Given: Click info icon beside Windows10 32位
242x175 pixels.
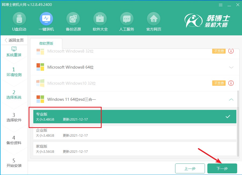Looking at the screenshot, I should click(231, 83).
